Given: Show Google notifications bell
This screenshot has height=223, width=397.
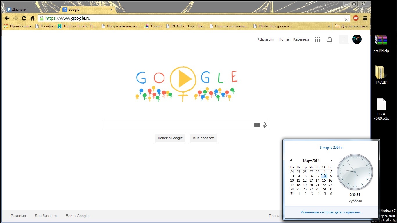Looking at the screenshot, I should [330, 39].
